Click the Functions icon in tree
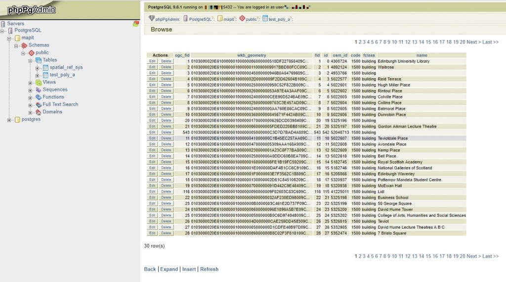The width and height of the screenshot is (506, 282). (38, 97)
